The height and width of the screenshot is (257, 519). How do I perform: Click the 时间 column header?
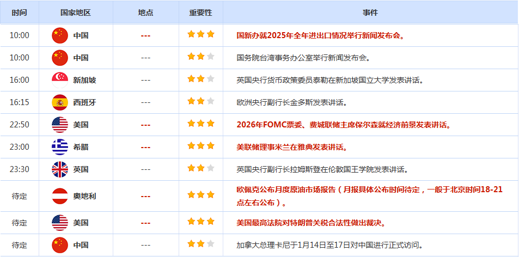(20, 13)
